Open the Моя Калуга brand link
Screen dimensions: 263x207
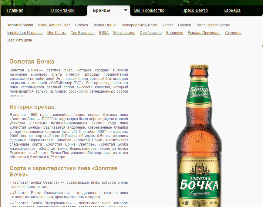57,33
